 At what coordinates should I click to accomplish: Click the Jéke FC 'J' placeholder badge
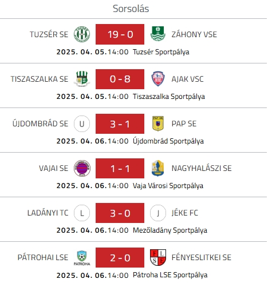click(158, 213)
